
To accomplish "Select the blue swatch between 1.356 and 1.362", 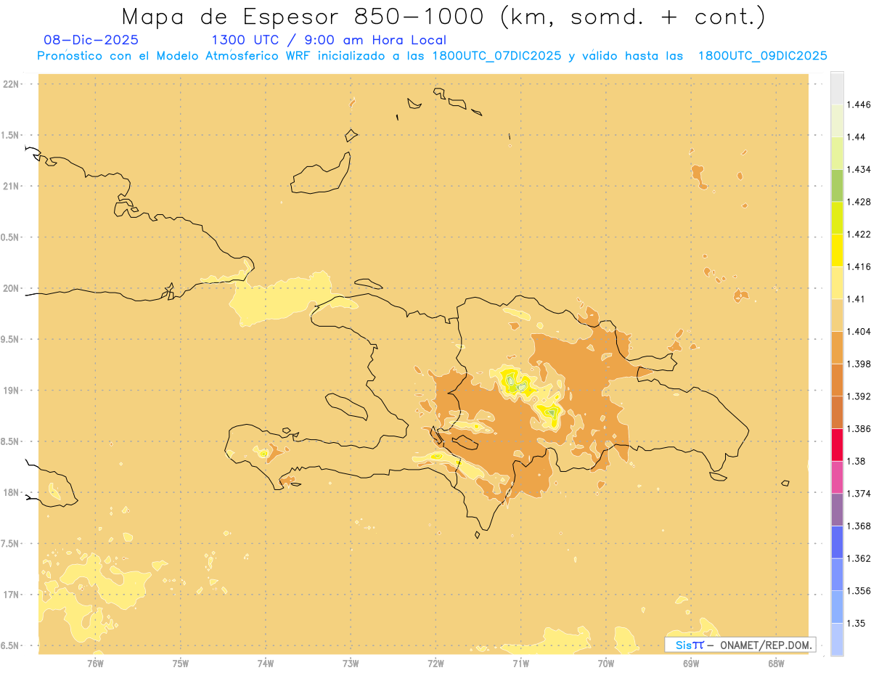I will (837, 574).
